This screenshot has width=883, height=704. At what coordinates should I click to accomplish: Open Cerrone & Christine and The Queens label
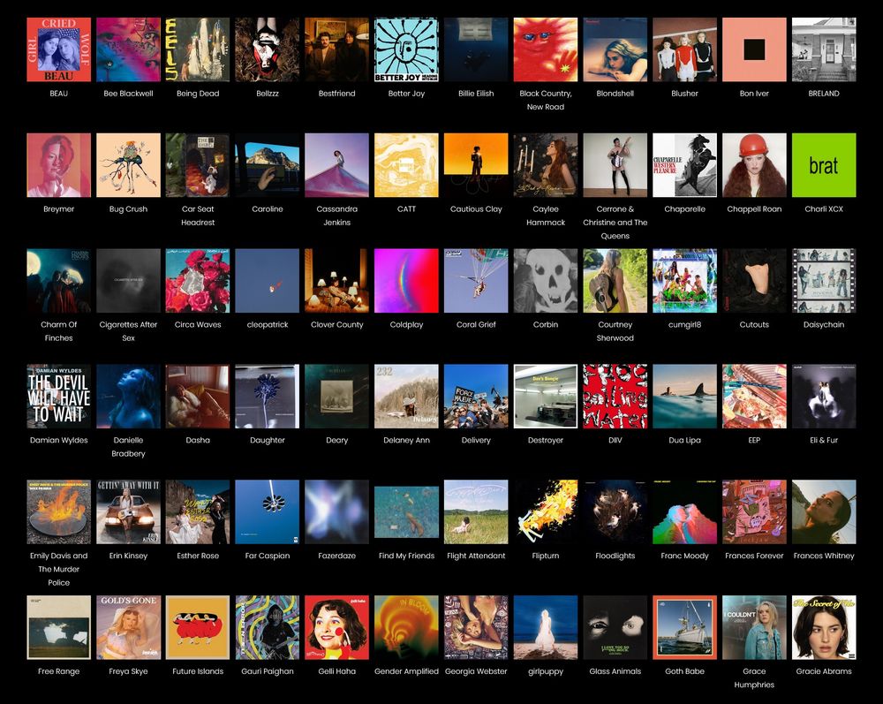615,223
